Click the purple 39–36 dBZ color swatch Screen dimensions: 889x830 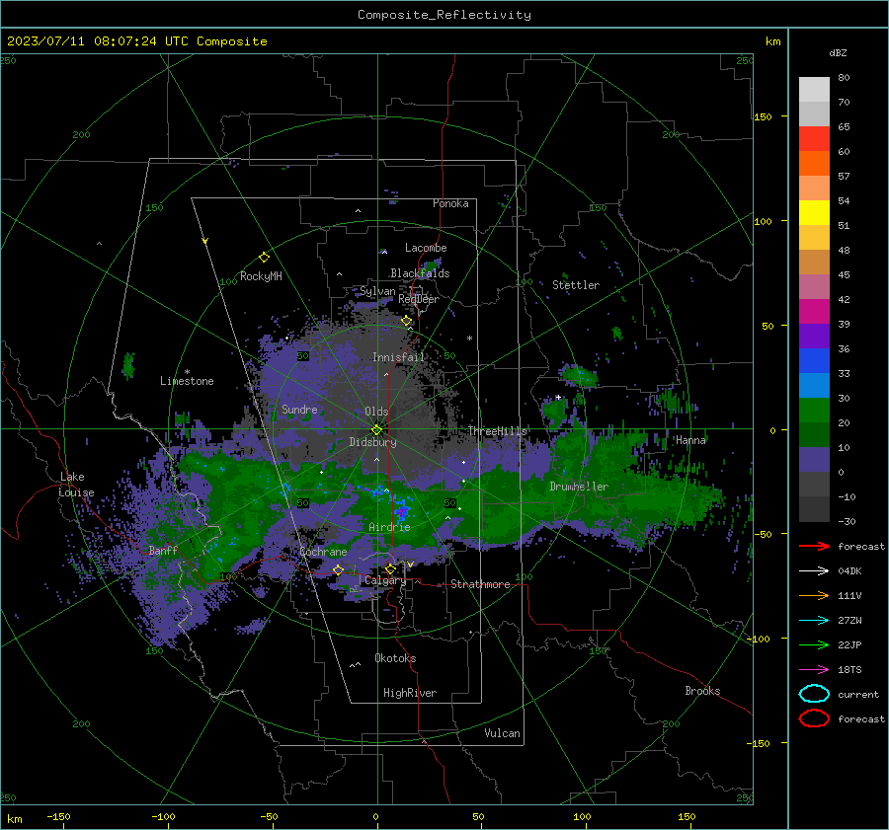coord(814,336)
